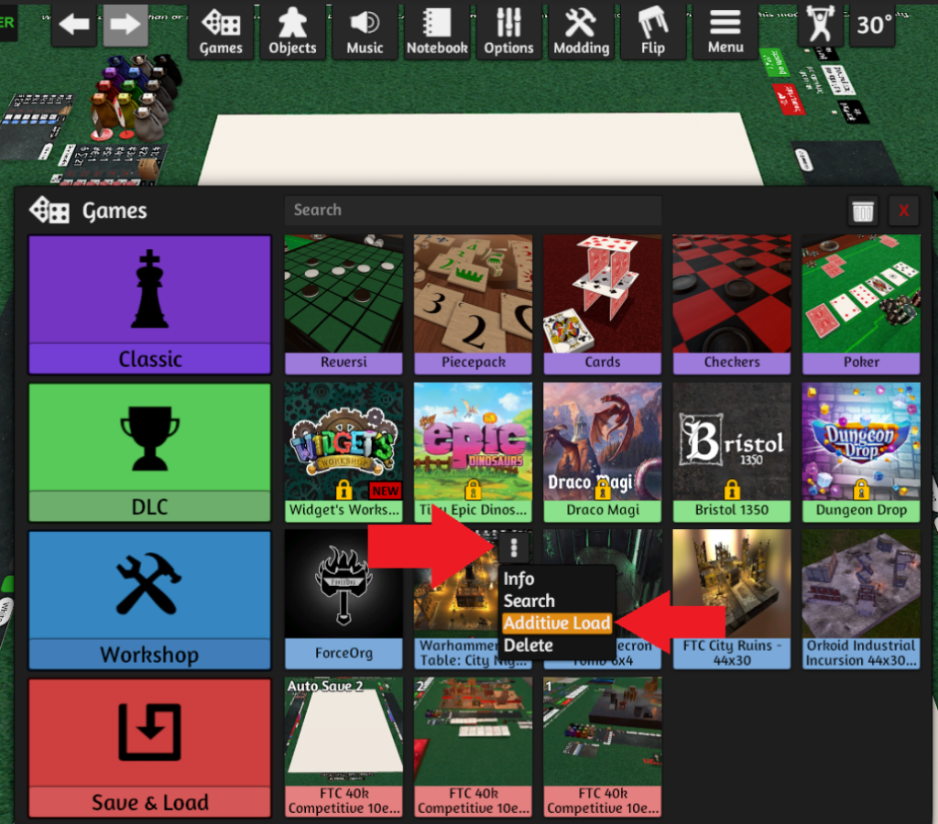
Task: Open the Checkers game thumbnail
Action: pyautogui.click(x=732, y=304)
